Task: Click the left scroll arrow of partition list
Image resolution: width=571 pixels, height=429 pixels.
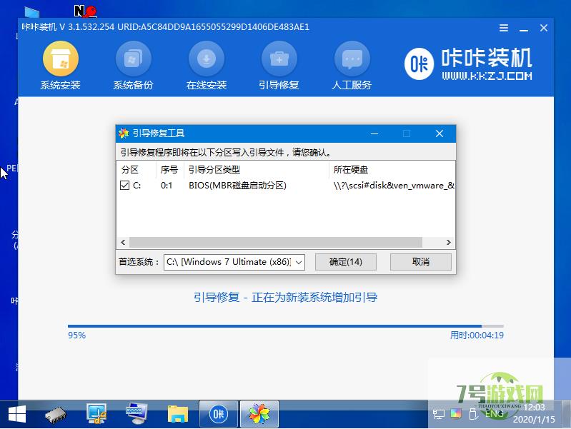Action: tap(123, 242)
